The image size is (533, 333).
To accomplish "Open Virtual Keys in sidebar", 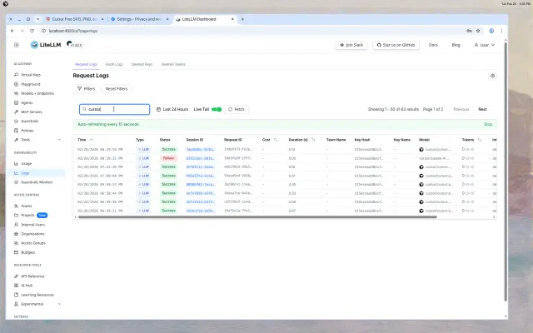I will 31,75.
